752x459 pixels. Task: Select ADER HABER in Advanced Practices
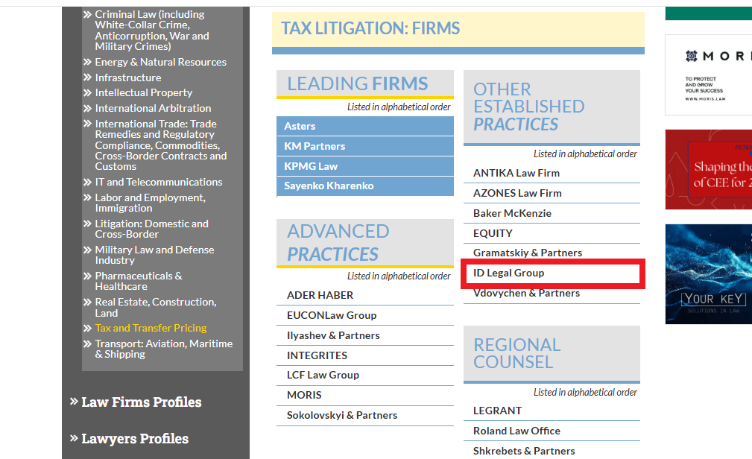click(365, 296)
